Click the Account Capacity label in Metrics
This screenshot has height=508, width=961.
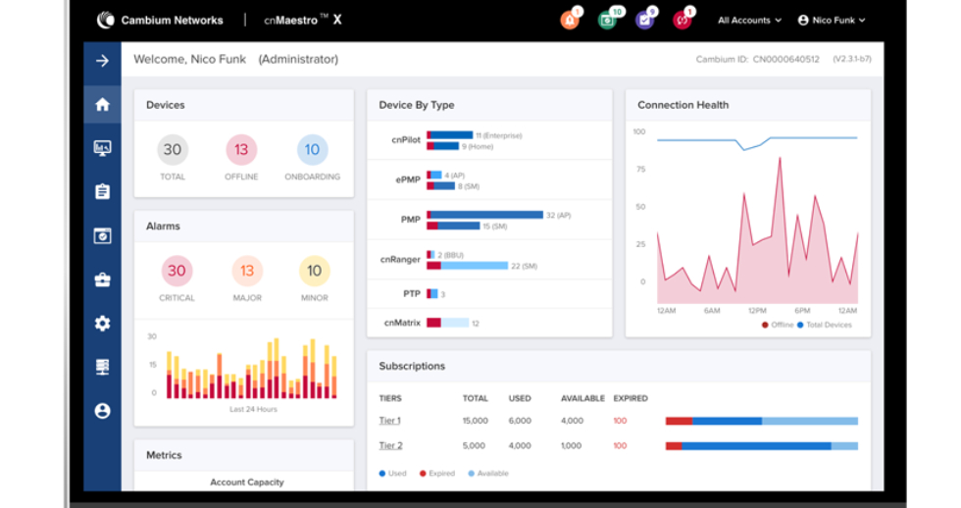click(247, 483)
